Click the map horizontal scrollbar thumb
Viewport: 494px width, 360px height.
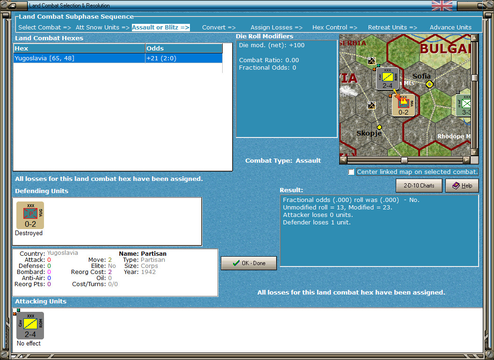pos(404,160)
